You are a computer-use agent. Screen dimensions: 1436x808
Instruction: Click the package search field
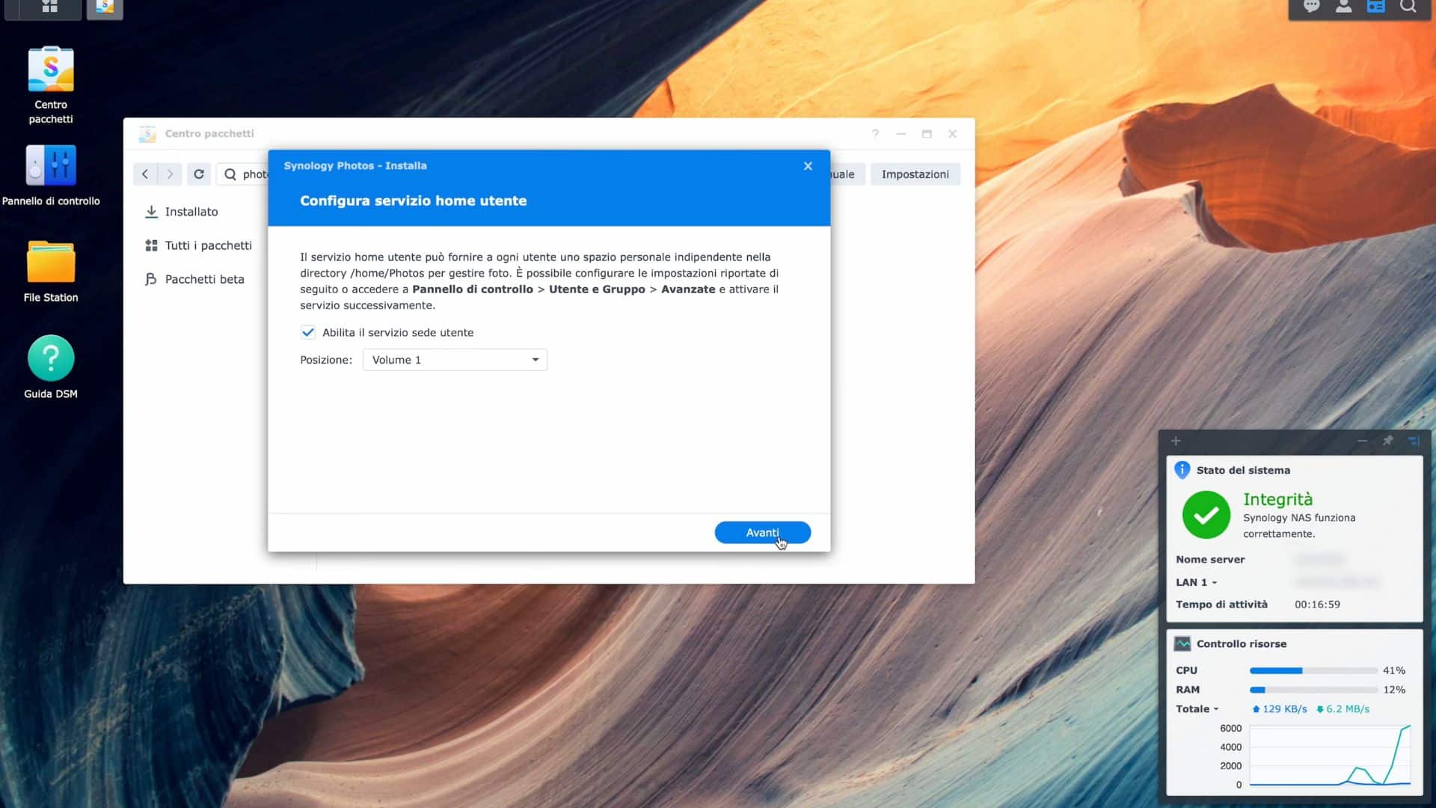(x=243, y=174)
